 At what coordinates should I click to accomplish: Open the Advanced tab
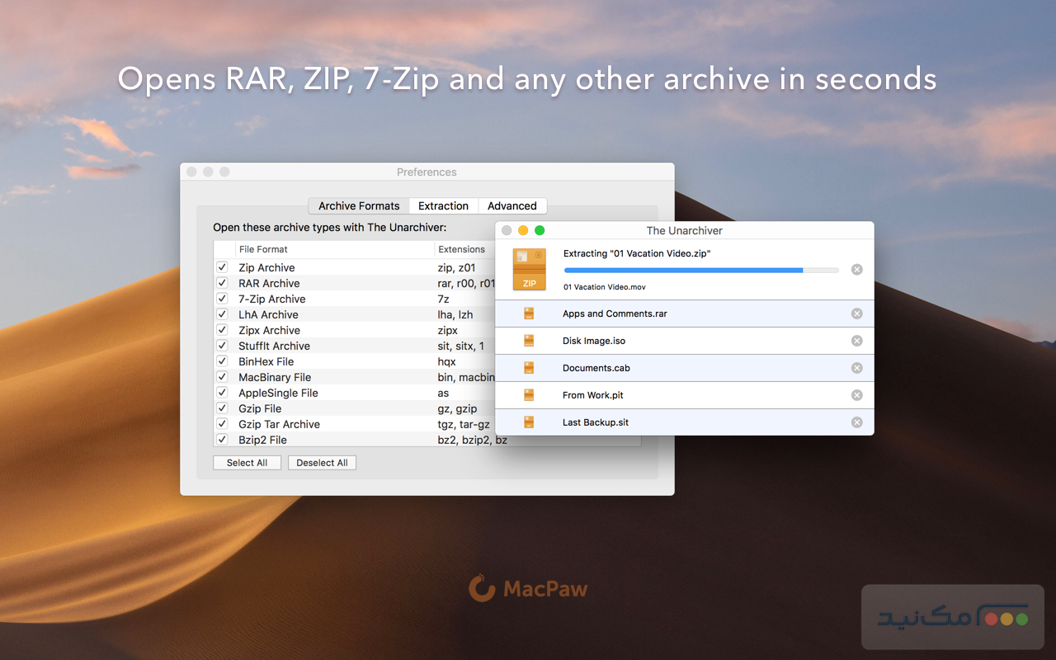tap(511, 206)
